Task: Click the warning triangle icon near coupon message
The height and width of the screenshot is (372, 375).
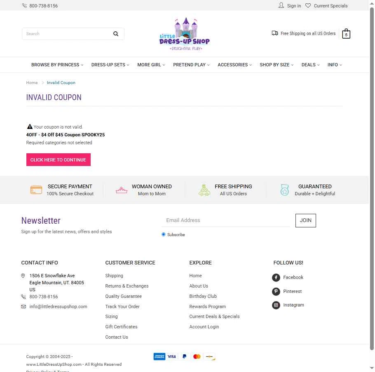Action: pos(30,126)
